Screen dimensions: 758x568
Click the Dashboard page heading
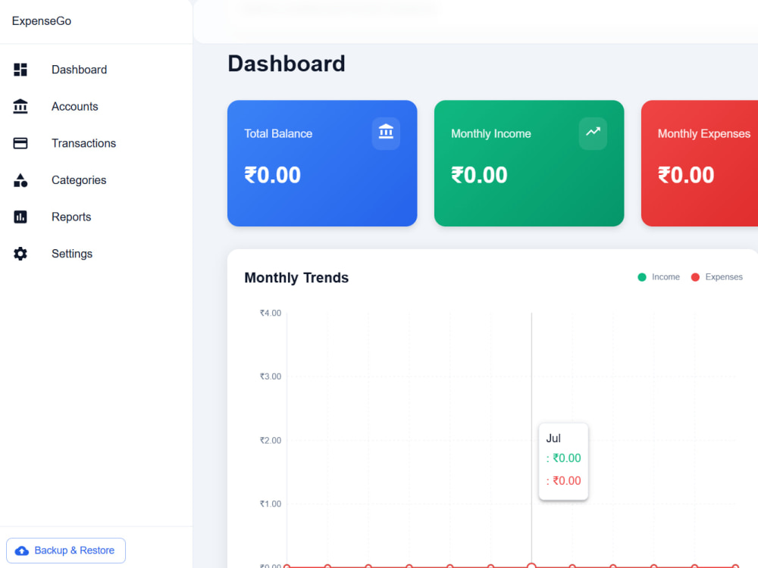click(287, 64)
